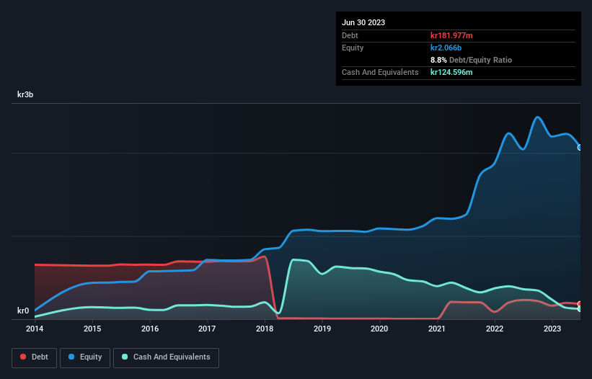Toggle the Debt series legend button
The height and width of the screenshot is (379, 592).
34,357
